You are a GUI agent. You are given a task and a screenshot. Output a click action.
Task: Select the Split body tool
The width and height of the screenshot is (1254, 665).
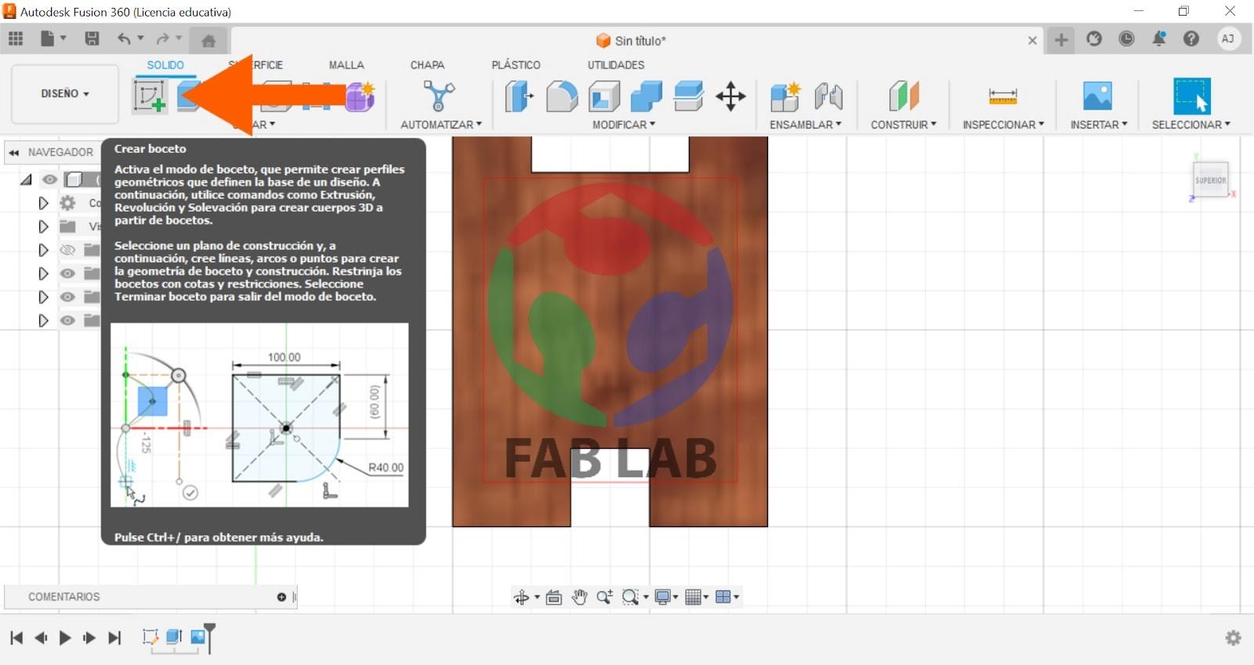tap(689, 96)
